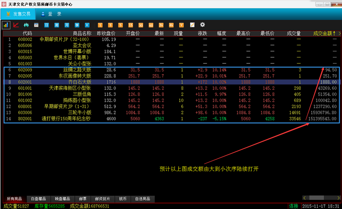The image size is (342, 209).
Task: Click the 连接 connection status indicator
Action: tap(293, 206)
